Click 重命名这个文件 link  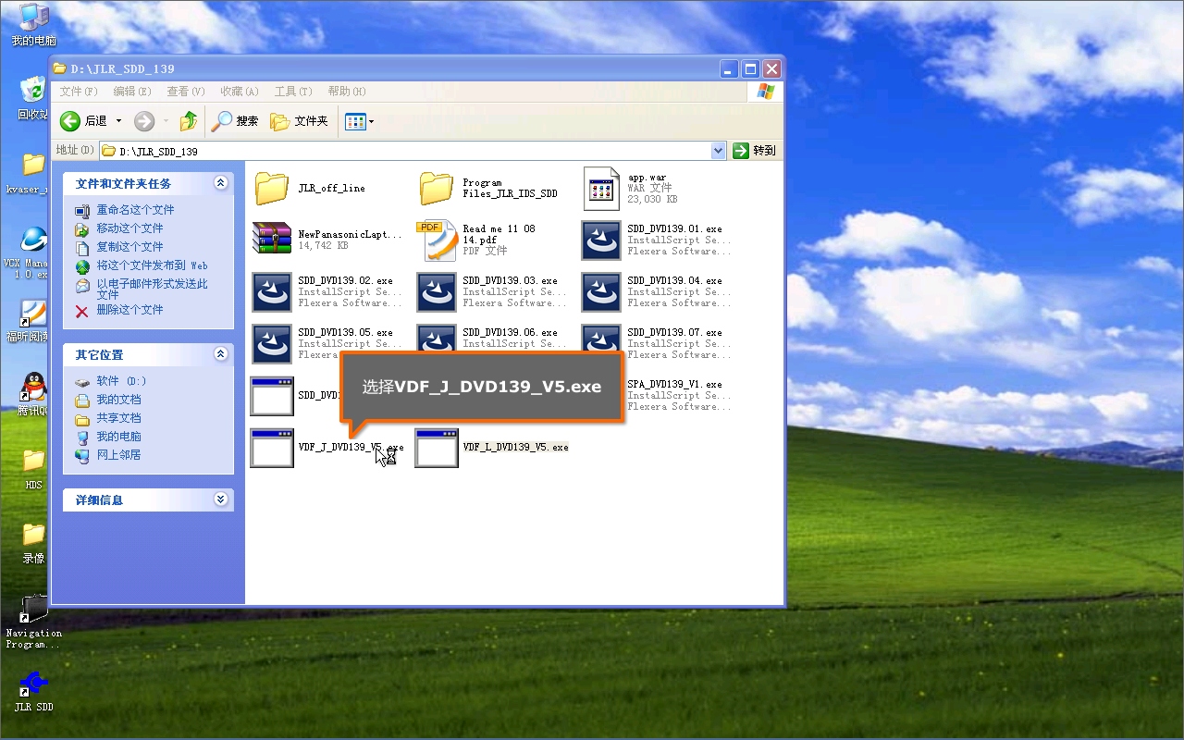[x=135, y=210]
